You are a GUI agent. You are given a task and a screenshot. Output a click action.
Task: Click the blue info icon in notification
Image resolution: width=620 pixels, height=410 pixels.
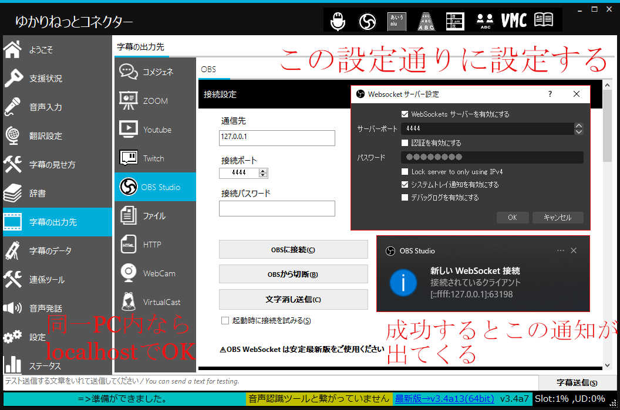click(x=403, y=283)
